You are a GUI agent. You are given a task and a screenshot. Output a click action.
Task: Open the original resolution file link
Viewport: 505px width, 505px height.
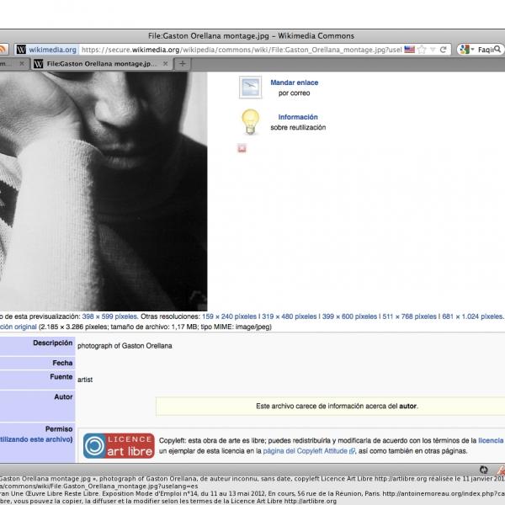point(18,327)
